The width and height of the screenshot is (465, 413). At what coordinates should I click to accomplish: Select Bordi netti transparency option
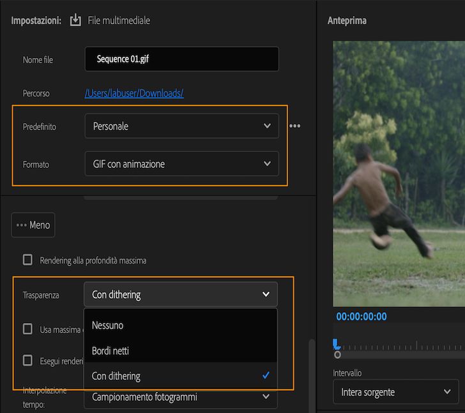[181, 350]
